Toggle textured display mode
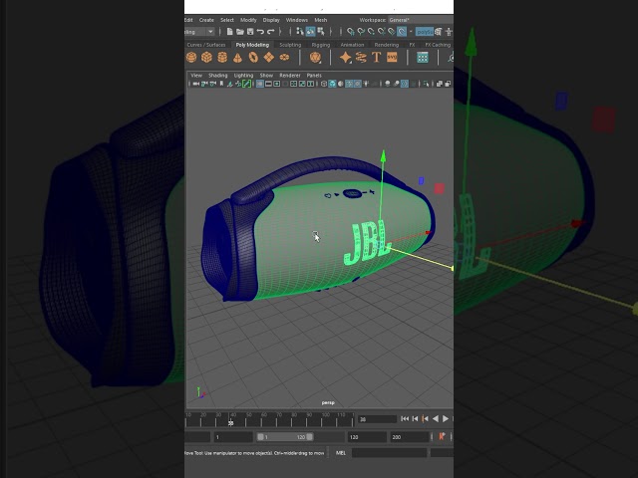The width and height of the screenshot is (638, 478). (357, 84)
